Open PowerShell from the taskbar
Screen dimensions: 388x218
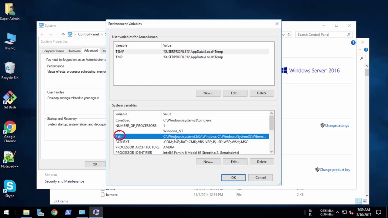pyautogui.click(x=68, y=212)
